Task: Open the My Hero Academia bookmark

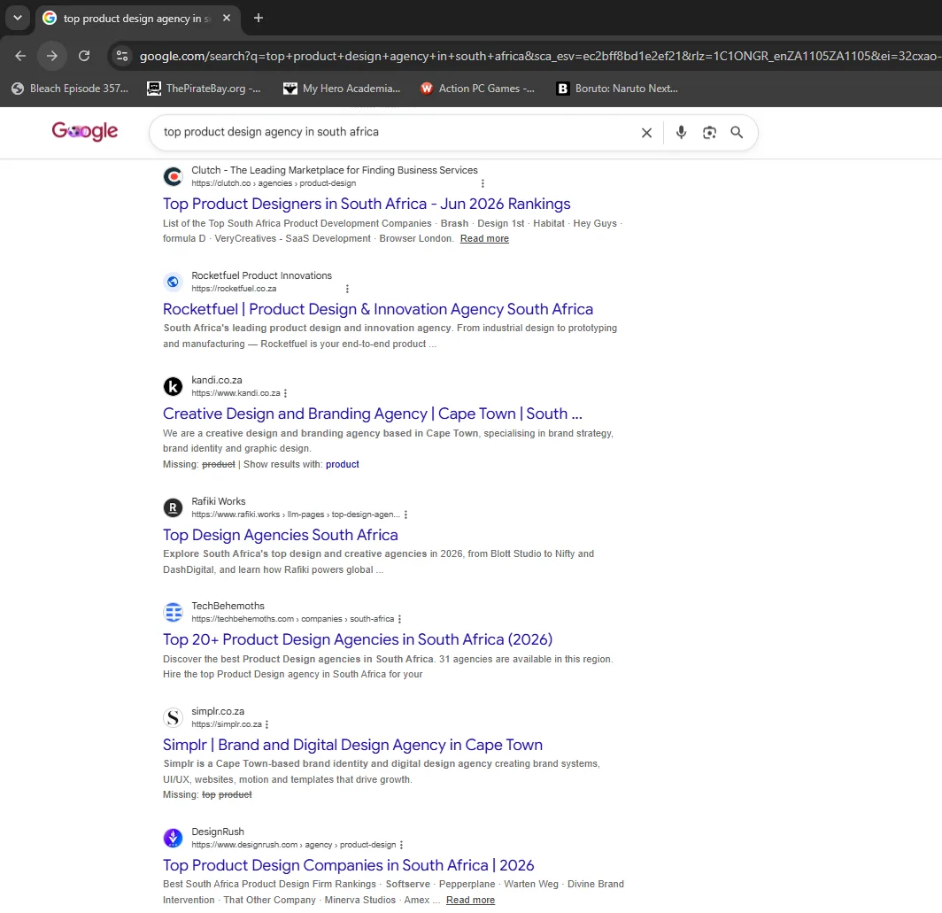Action: coord(342,89)
